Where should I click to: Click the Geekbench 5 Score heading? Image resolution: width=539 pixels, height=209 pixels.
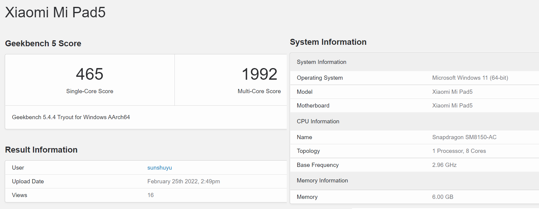(43, 44)
